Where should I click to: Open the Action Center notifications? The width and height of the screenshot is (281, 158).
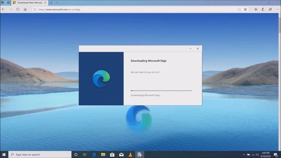(x=276, y=154)
